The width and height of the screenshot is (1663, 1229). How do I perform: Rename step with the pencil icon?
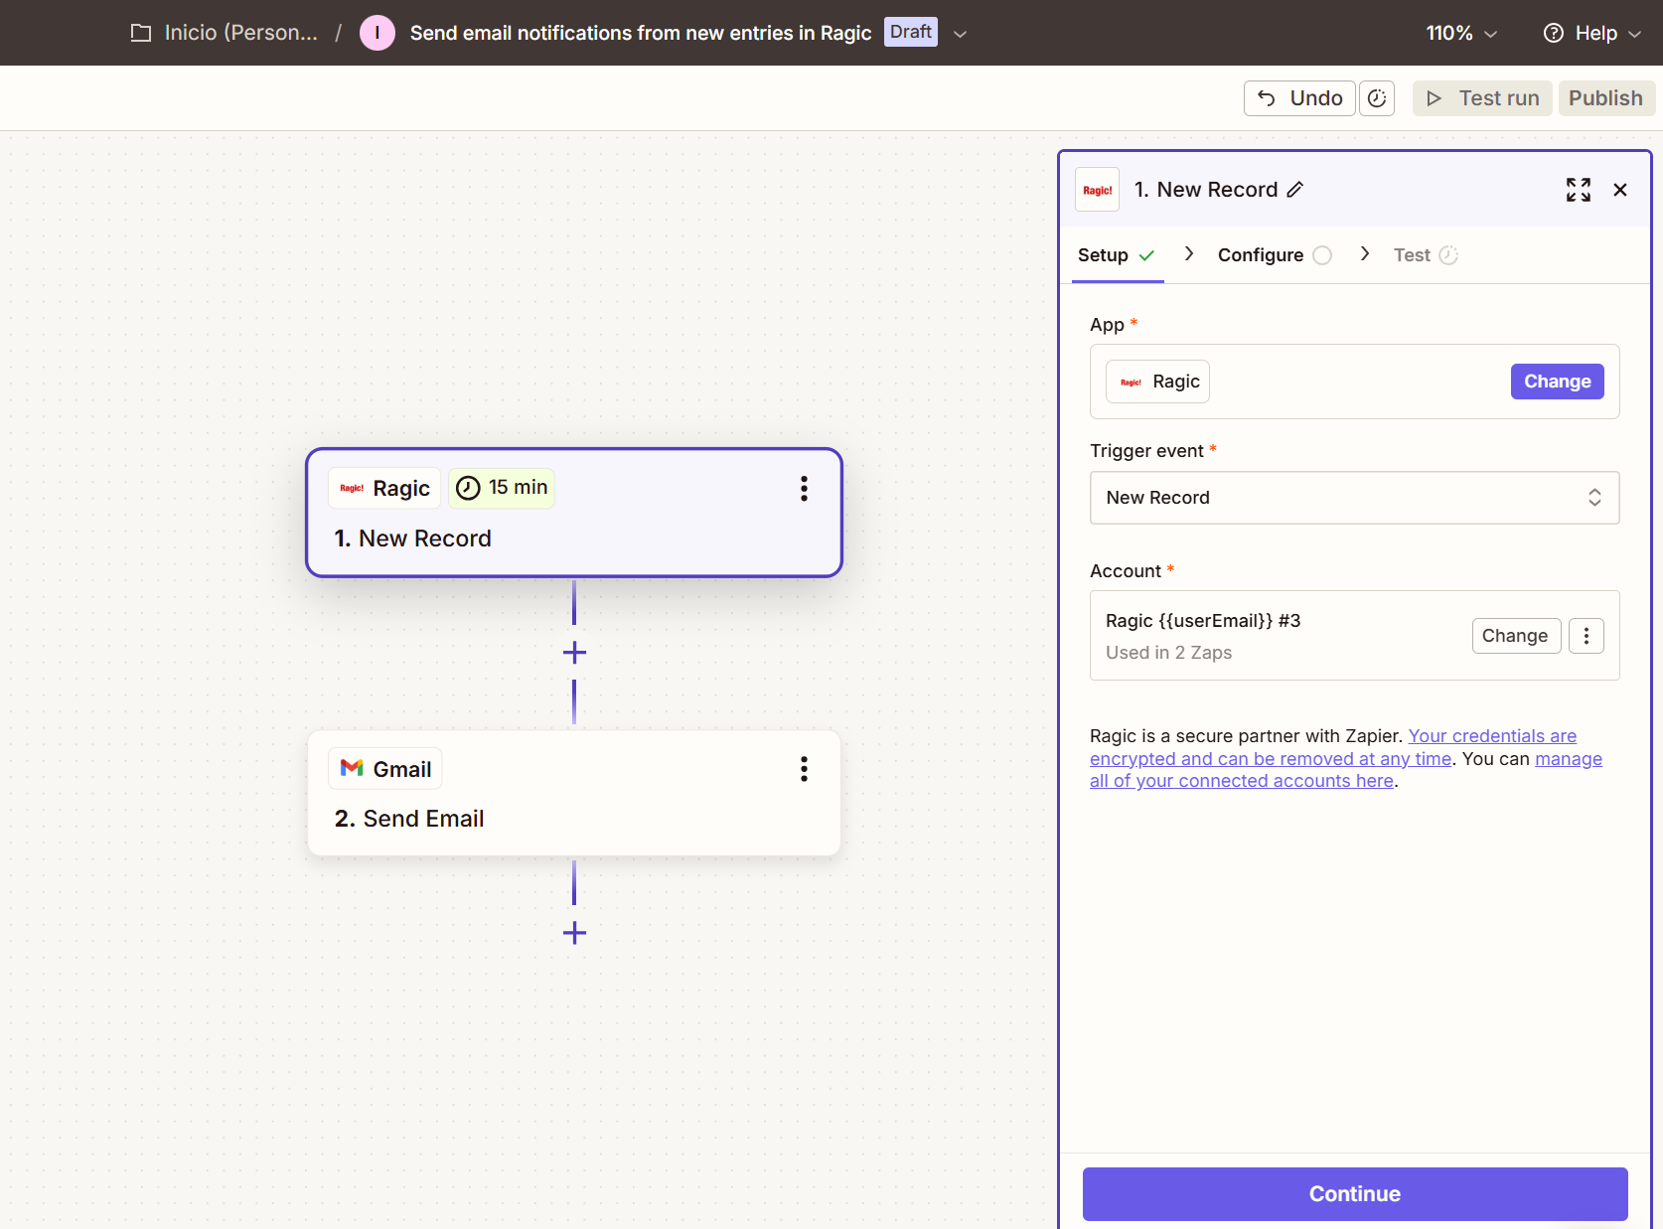click(x=1294, y=190)
